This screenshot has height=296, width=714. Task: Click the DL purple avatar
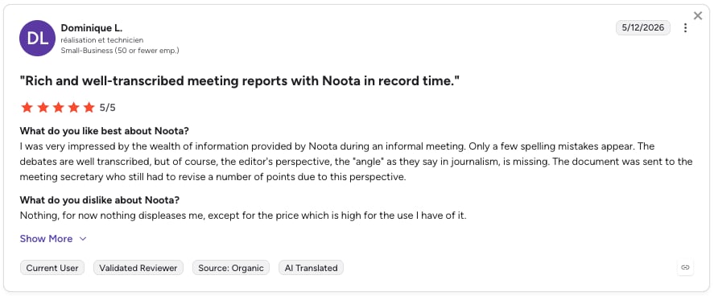pos(37,38)
